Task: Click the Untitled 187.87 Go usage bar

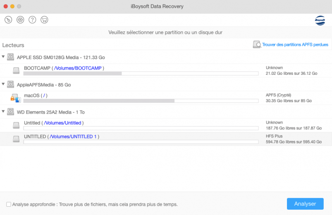Action: (141, 128)
